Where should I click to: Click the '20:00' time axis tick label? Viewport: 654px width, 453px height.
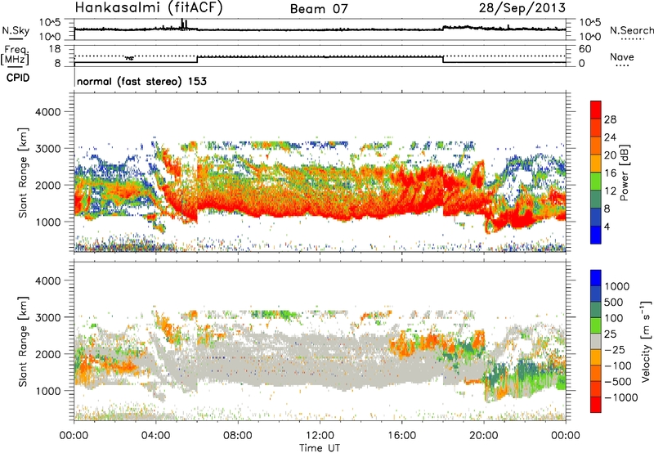[x=484, y=436]
